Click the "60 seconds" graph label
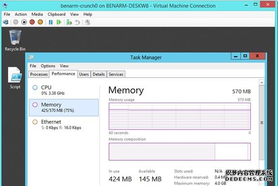Viewport: 278px width, 186px height. pos(119,133)
